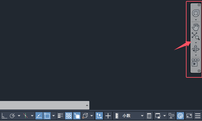Open the zoom options dropdown arrow
This screenshot has width=202, height=121.
(196, 43)
